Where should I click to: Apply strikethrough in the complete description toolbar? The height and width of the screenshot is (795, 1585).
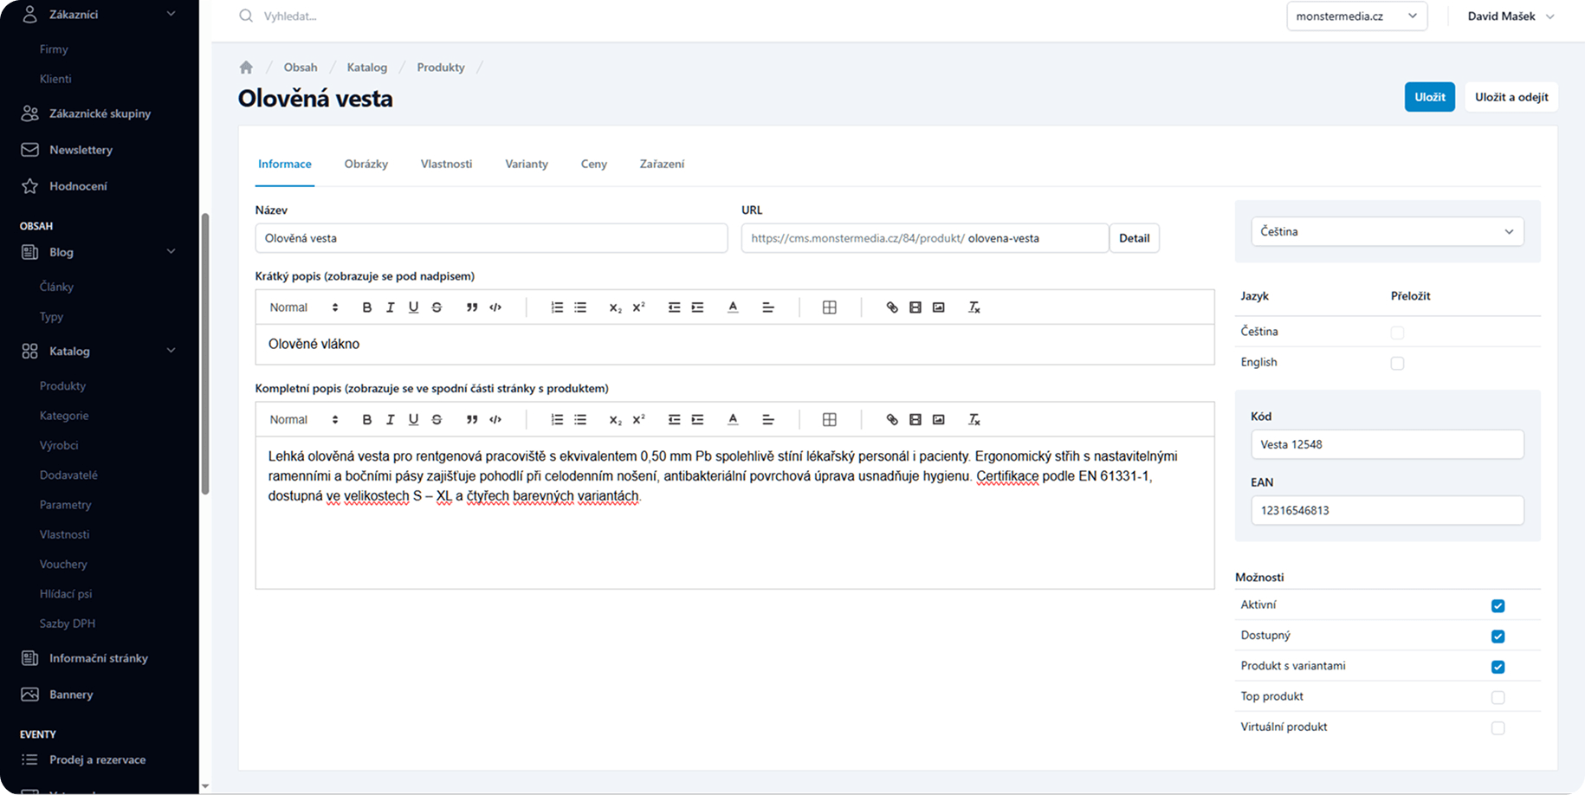[x=437, y=420]
